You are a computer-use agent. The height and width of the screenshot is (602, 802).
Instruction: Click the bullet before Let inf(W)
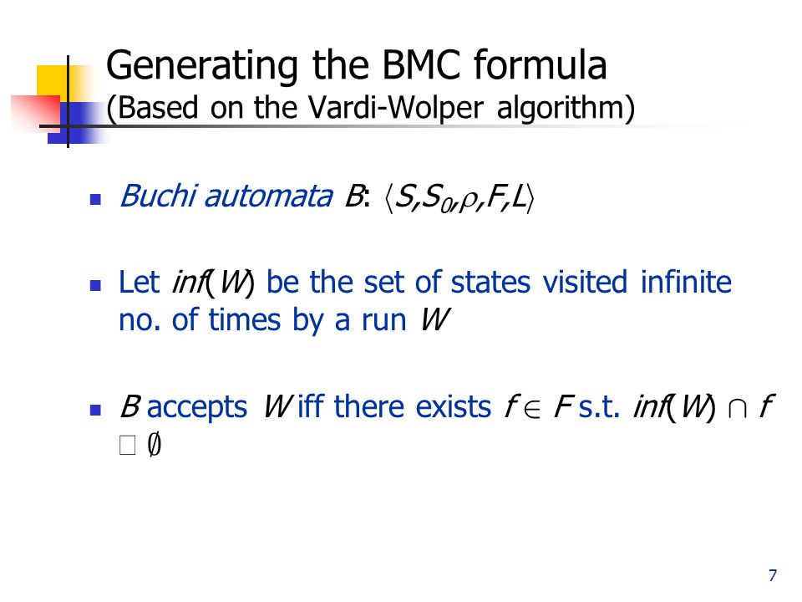tap(95, 285)
